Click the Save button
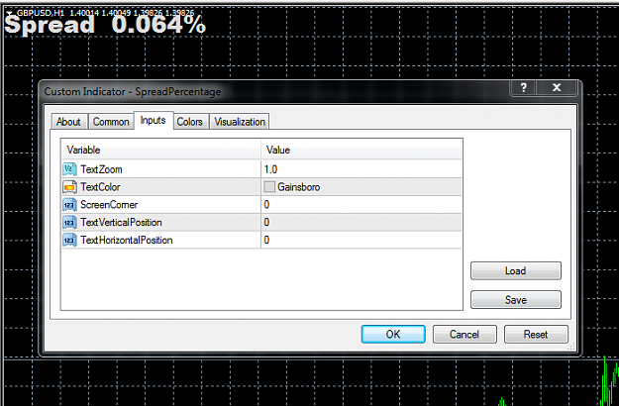Image resolution: width=619 pixels, height=406 pixels. tap(516, 300)
